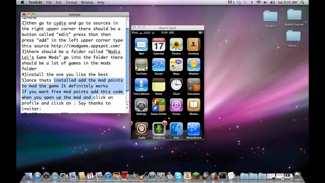Open the Format menu
The height and width of the screenshot is (183, 325).
point(71,2)
